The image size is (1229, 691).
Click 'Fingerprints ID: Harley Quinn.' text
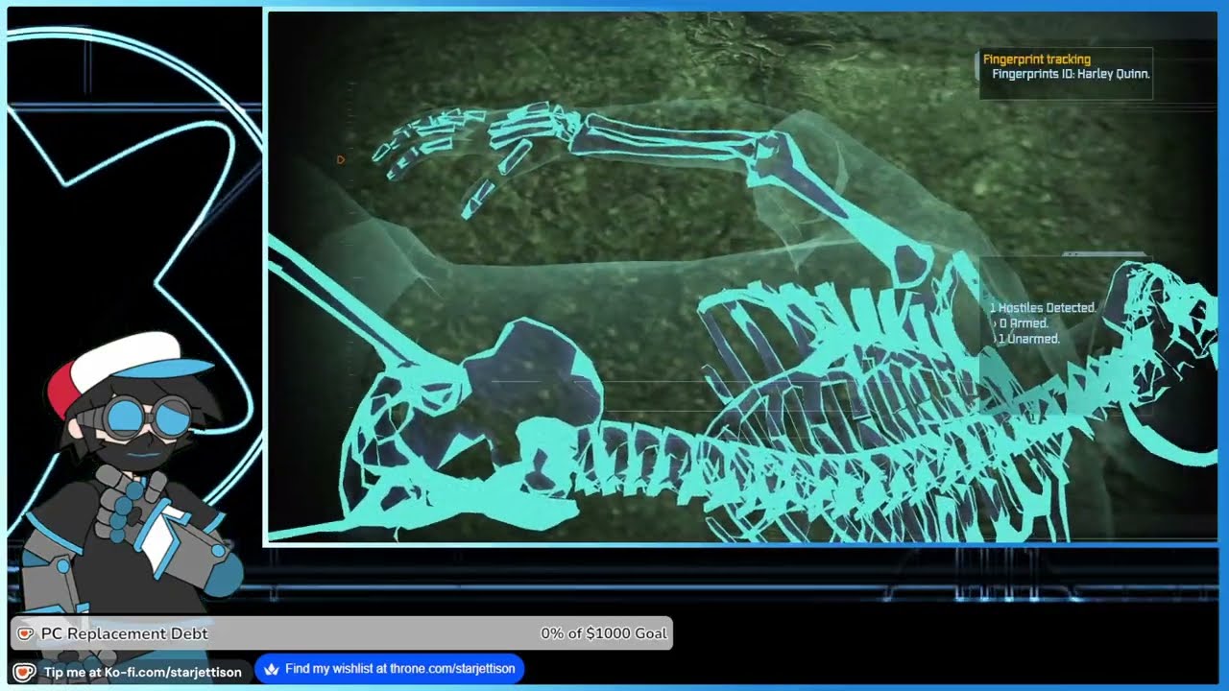pos(1071,74)
